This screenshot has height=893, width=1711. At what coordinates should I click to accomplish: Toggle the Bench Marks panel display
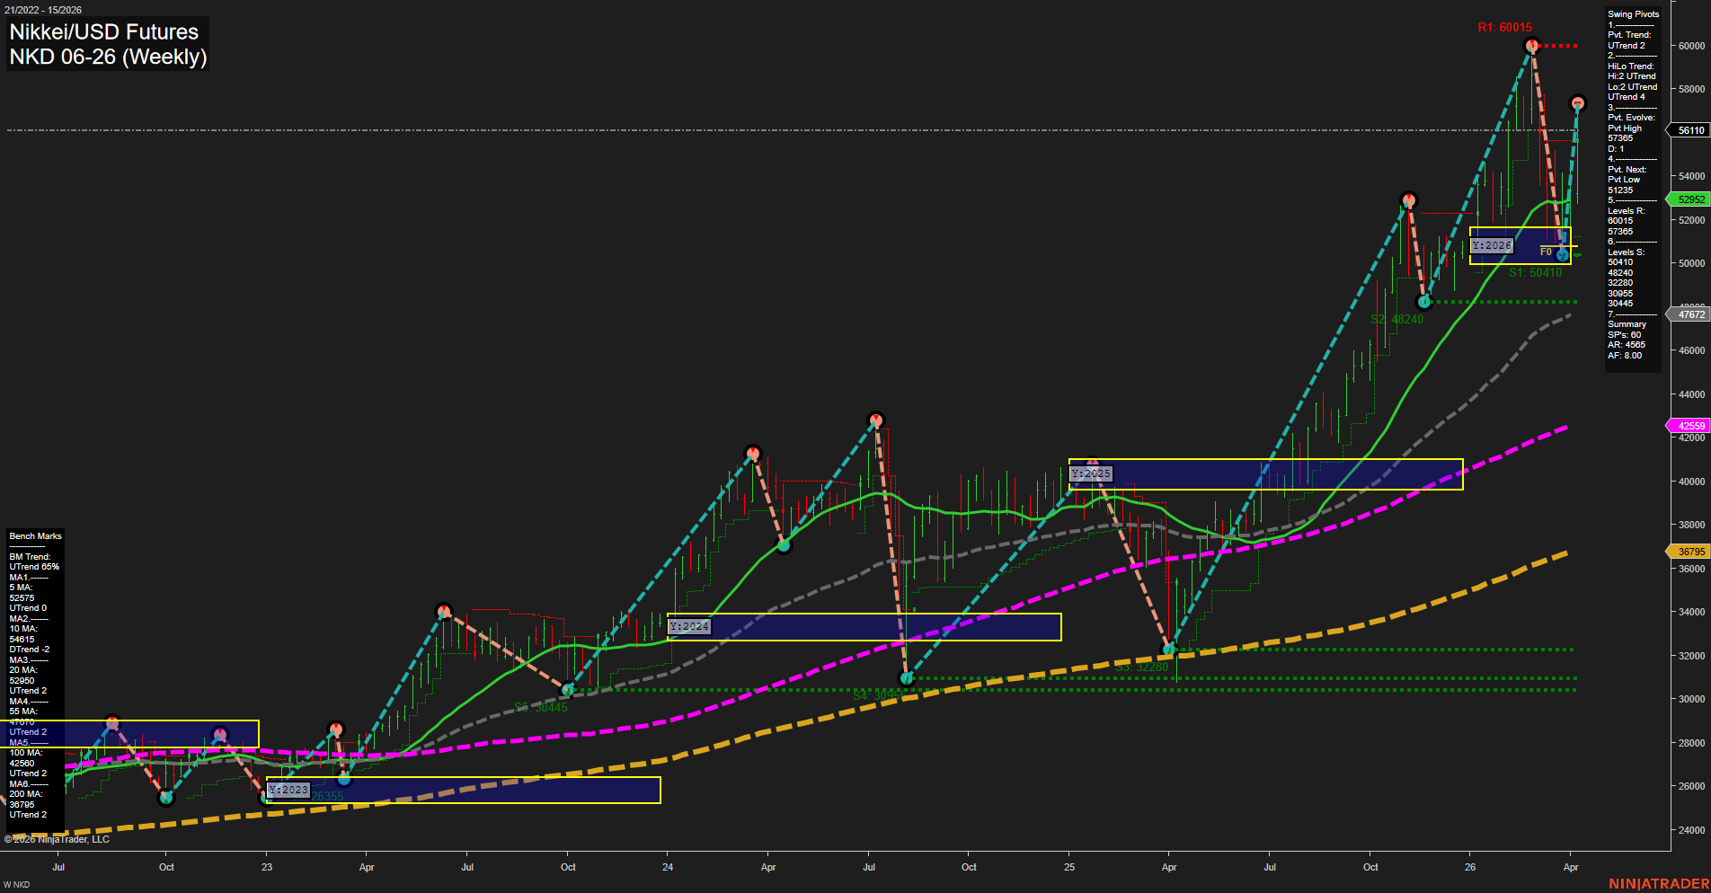click(x=34, y=535)
